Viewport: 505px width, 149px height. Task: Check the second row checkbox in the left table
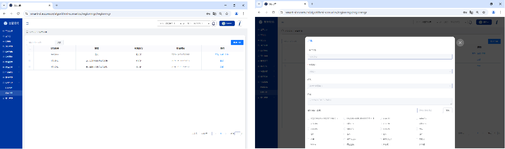(30, 61)
